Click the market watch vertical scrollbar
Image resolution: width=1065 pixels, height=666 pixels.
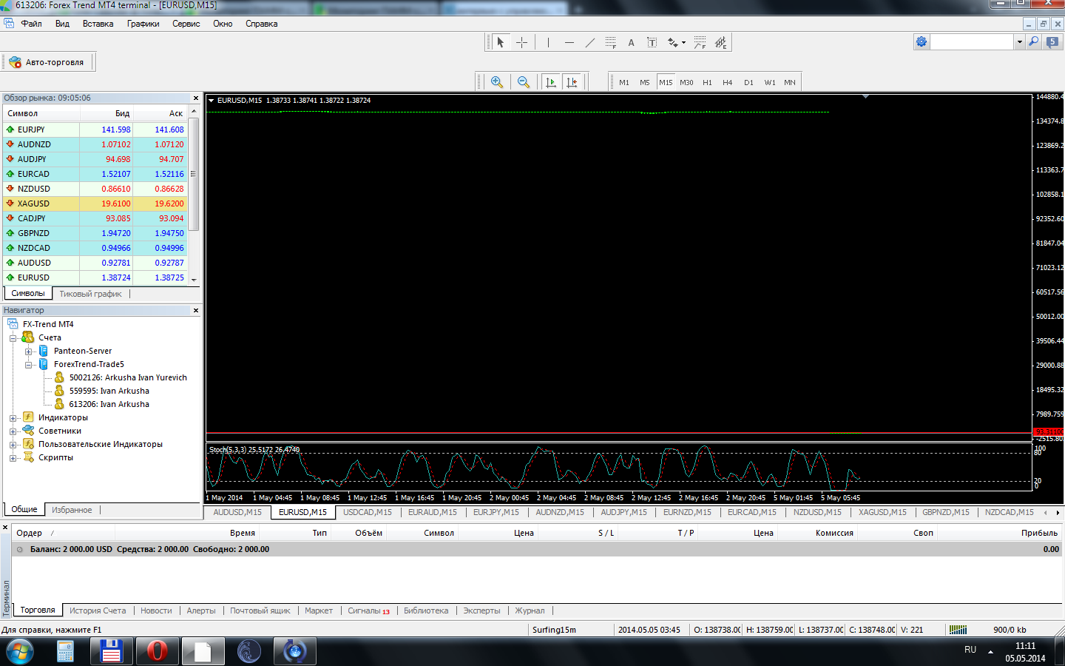(x=194, y=174)
